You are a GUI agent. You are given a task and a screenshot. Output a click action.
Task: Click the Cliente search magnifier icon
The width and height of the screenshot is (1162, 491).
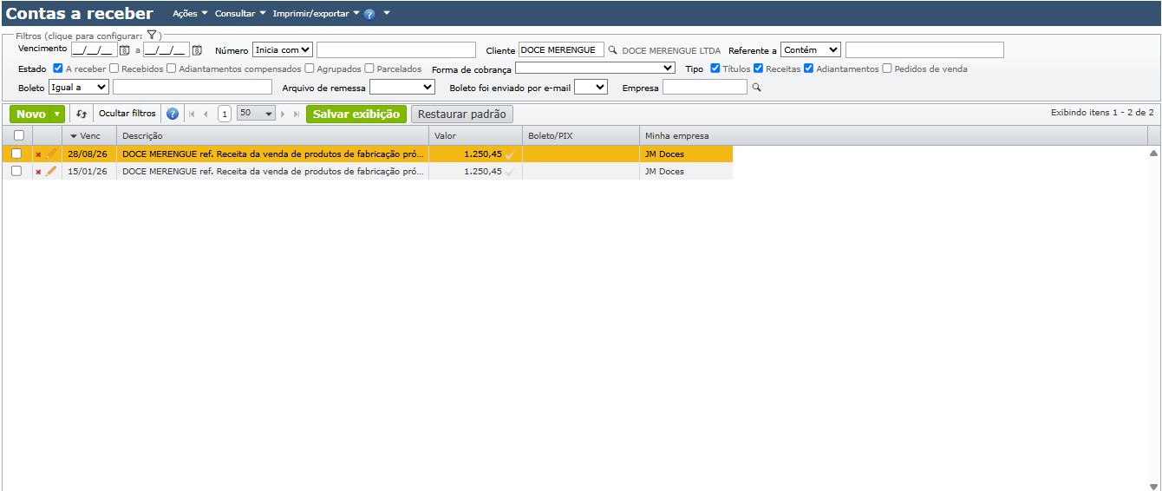pos(612,50)
